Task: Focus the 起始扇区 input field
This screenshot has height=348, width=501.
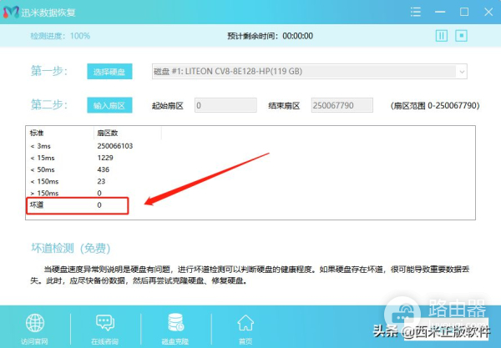Action: click(225, 105)
